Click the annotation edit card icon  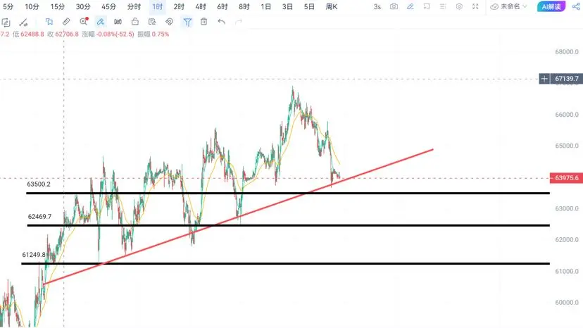pyautogui.click(x=151, y=22)
